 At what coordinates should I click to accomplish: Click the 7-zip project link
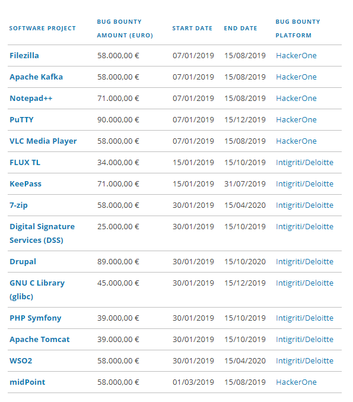18,205
